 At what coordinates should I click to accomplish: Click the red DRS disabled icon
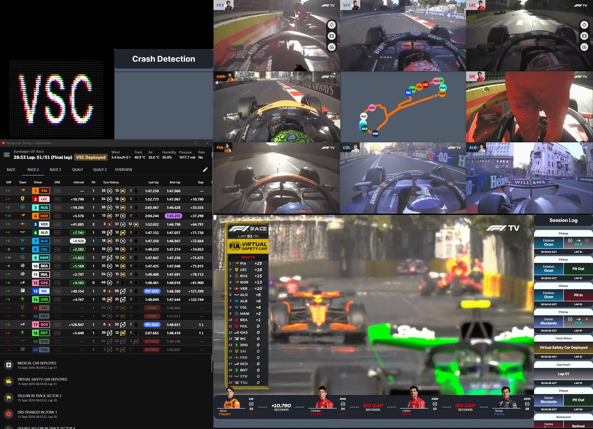pyautogui.click(x=9, y=414)
